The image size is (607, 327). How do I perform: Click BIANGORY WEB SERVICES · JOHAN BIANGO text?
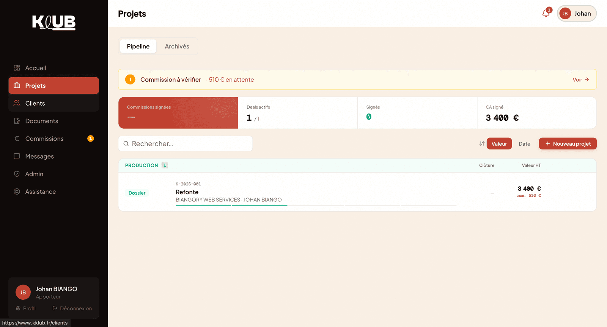point(229,200)
